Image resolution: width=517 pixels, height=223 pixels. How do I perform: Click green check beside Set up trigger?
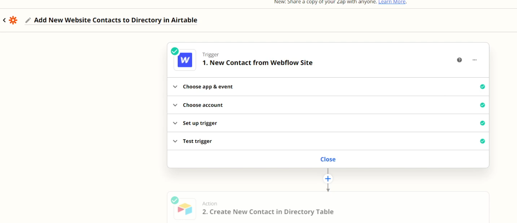tap(482, 123)
